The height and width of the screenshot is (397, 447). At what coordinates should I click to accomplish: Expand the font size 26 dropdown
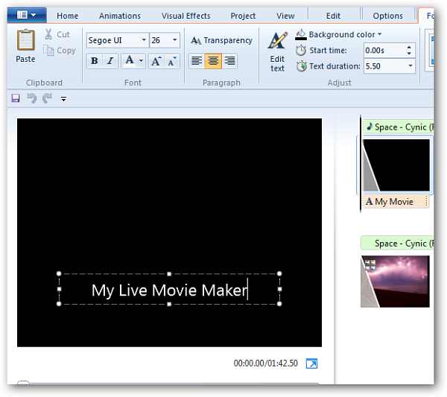tap(175, 40)
